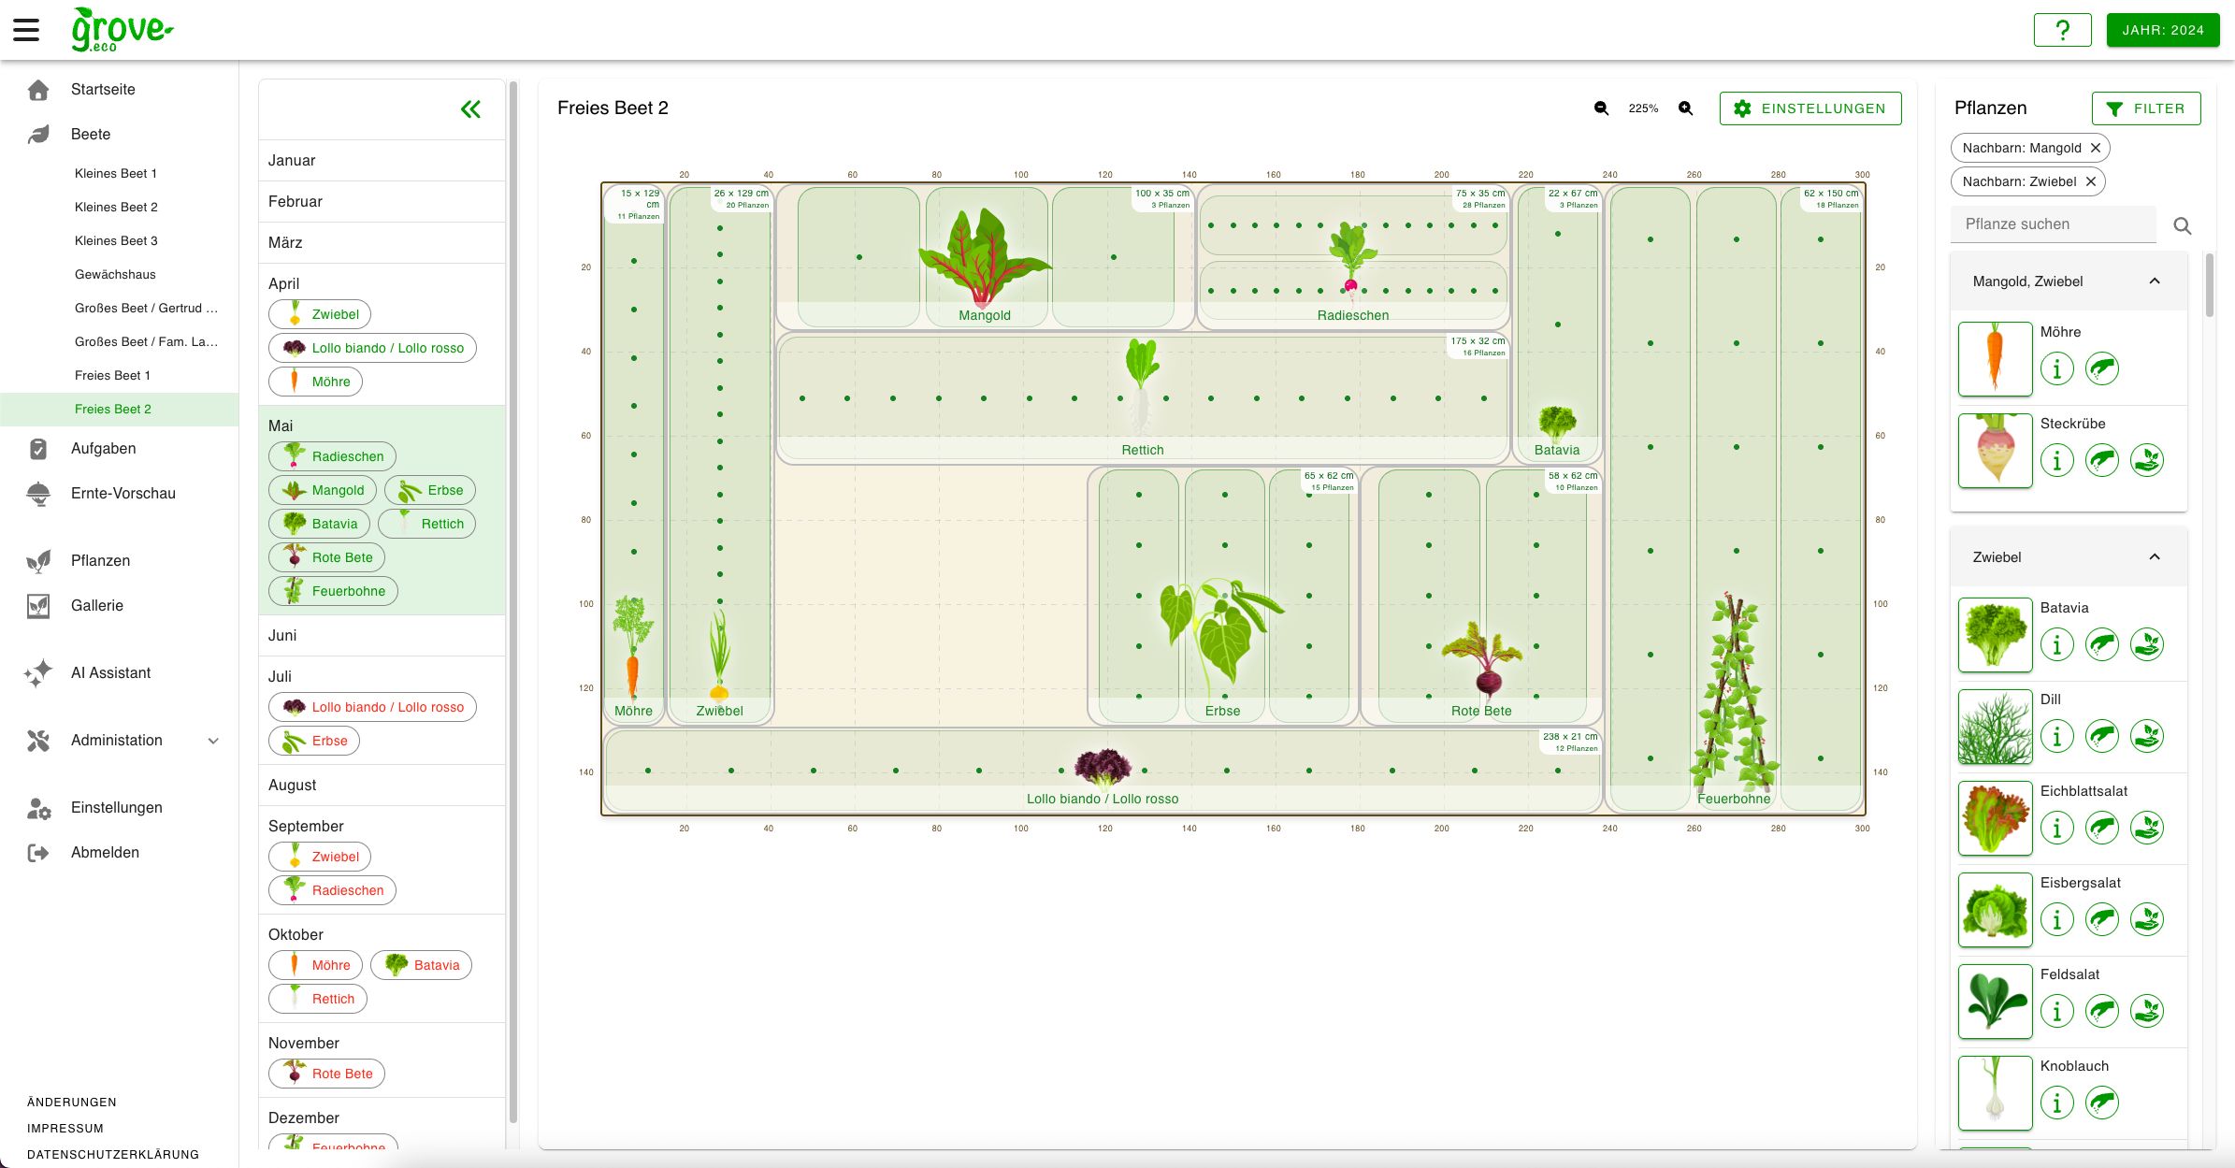Screen dimensions: 2235x1168
Task: Switch to Kleines Beet 1
Action: coord(116,173)
